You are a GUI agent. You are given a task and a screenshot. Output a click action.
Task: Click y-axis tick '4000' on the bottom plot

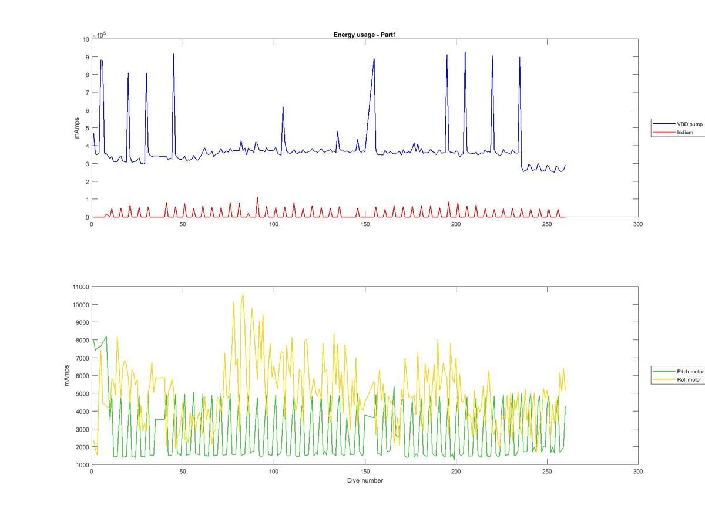click(x=82, y=412)
